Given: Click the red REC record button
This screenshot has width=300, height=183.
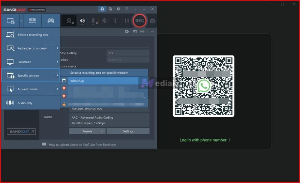Looking at the screenshot, I should coord(139,21).
